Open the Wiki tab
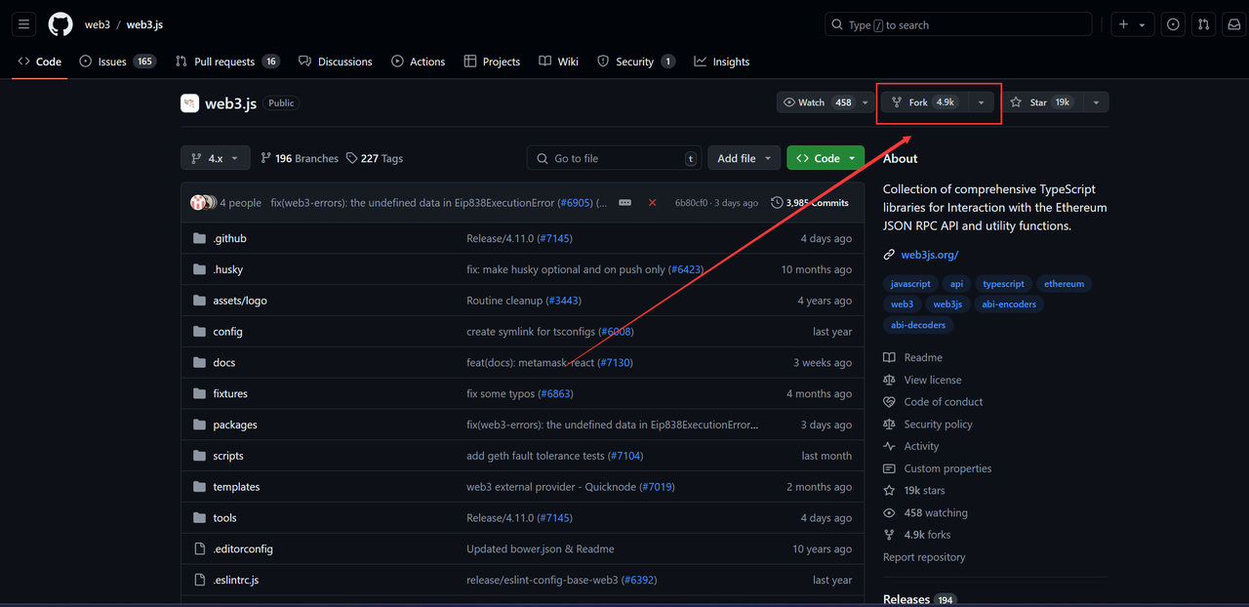 click(x=558, y=61)
